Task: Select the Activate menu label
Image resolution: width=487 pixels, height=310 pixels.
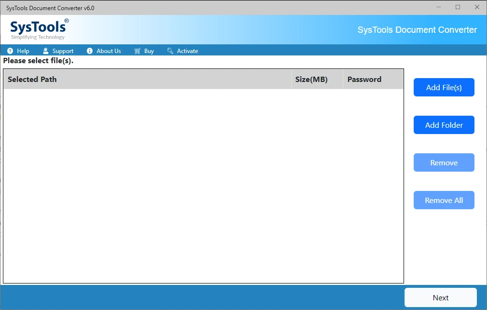Action: point(188,51)
